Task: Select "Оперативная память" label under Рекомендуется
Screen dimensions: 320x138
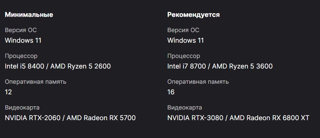Action: pos(198,82)
